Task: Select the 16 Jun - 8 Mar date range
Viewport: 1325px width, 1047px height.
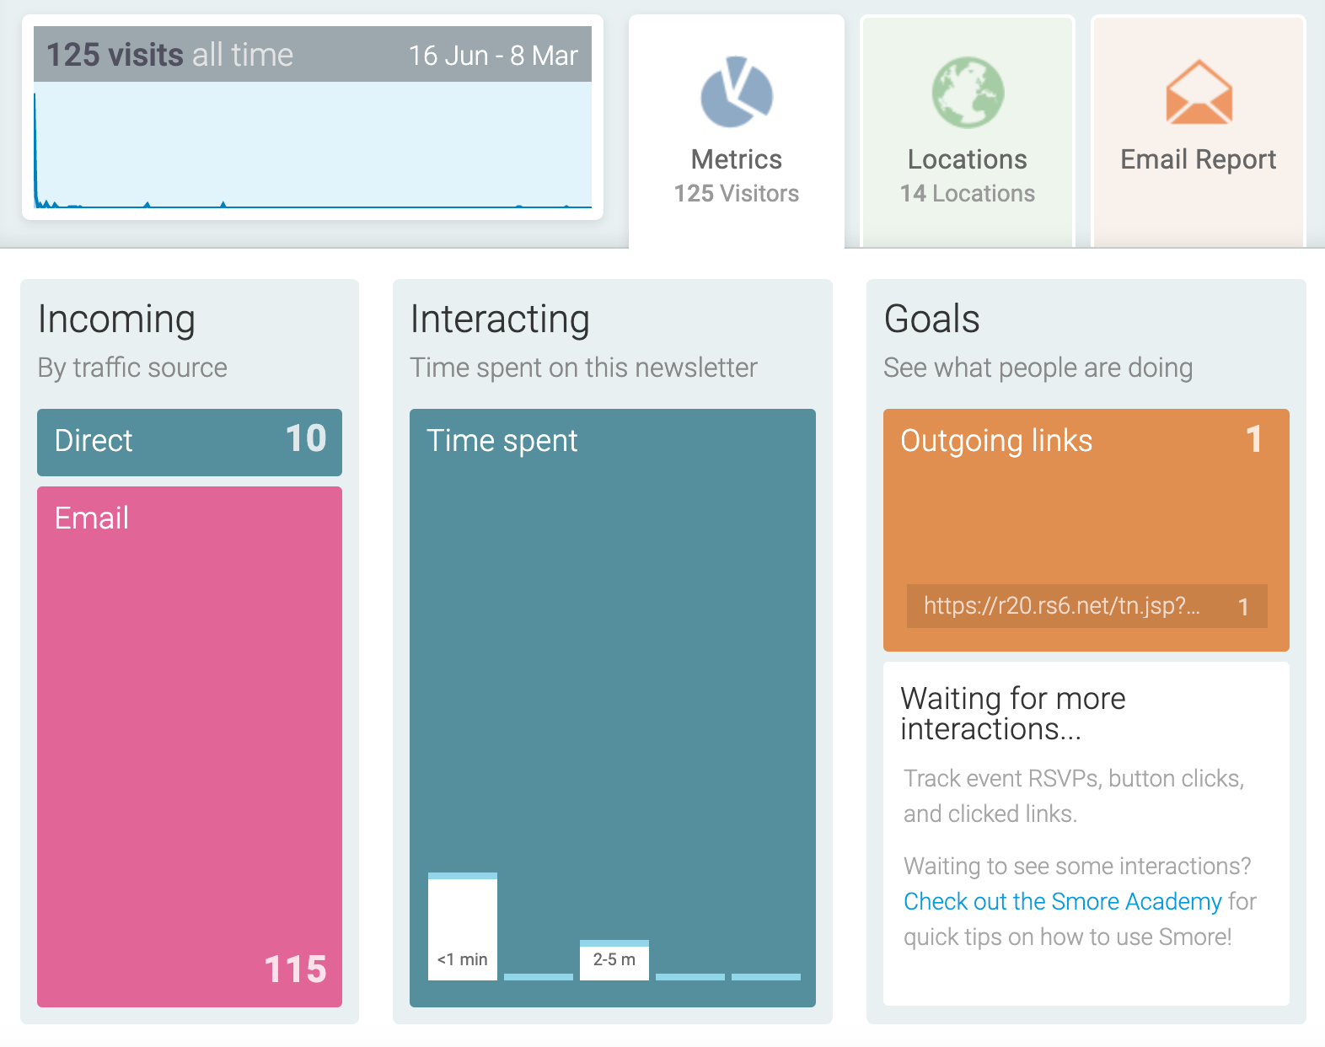Action: pyautogui.click(x=493, y=56)
